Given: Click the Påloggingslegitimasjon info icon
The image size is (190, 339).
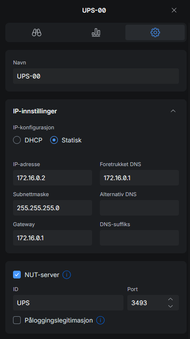Looking at the screenshot, I should pos(100,320).
